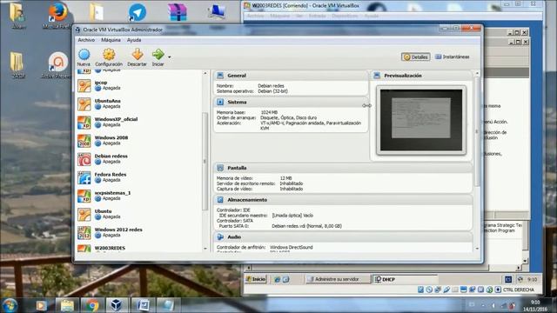Open VirtualBox from the Windows taskbar
Viewport: 557px width, 313px height.
point(117,305)
